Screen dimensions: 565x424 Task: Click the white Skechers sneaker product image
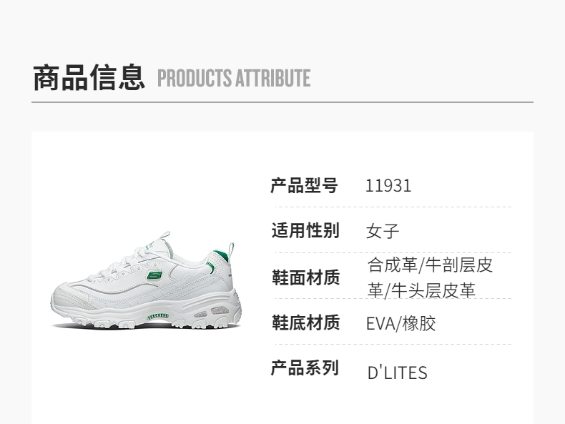coord(146,280)
